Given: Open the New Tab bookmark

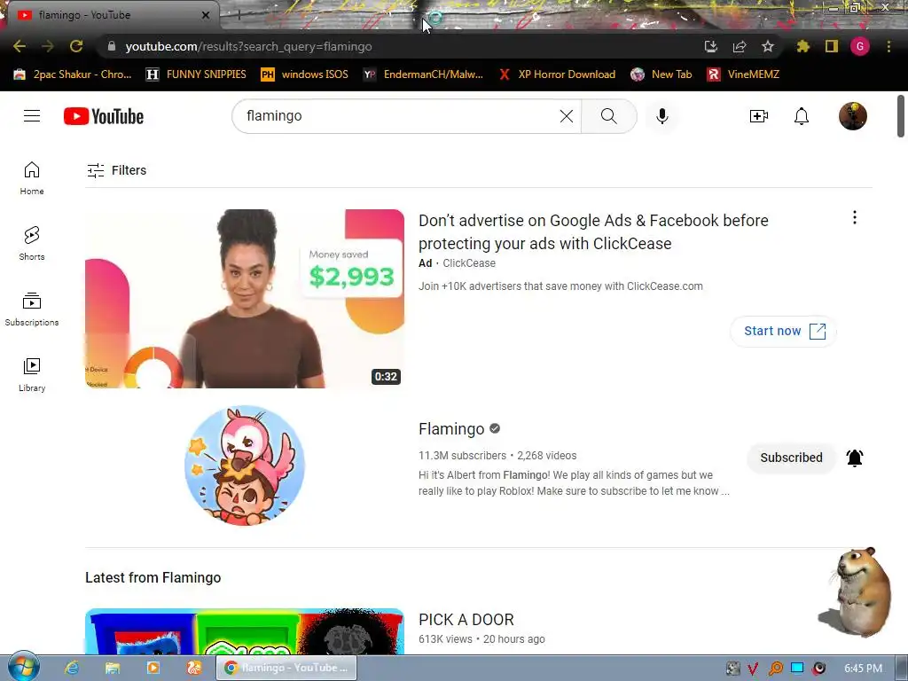Looking at the screenshot, I should click(661, 74).
